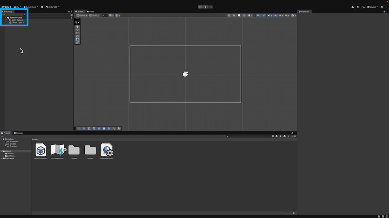Toggle the Project panel lock
Viewport: 389px width, 218px height.
pos(292,133)
